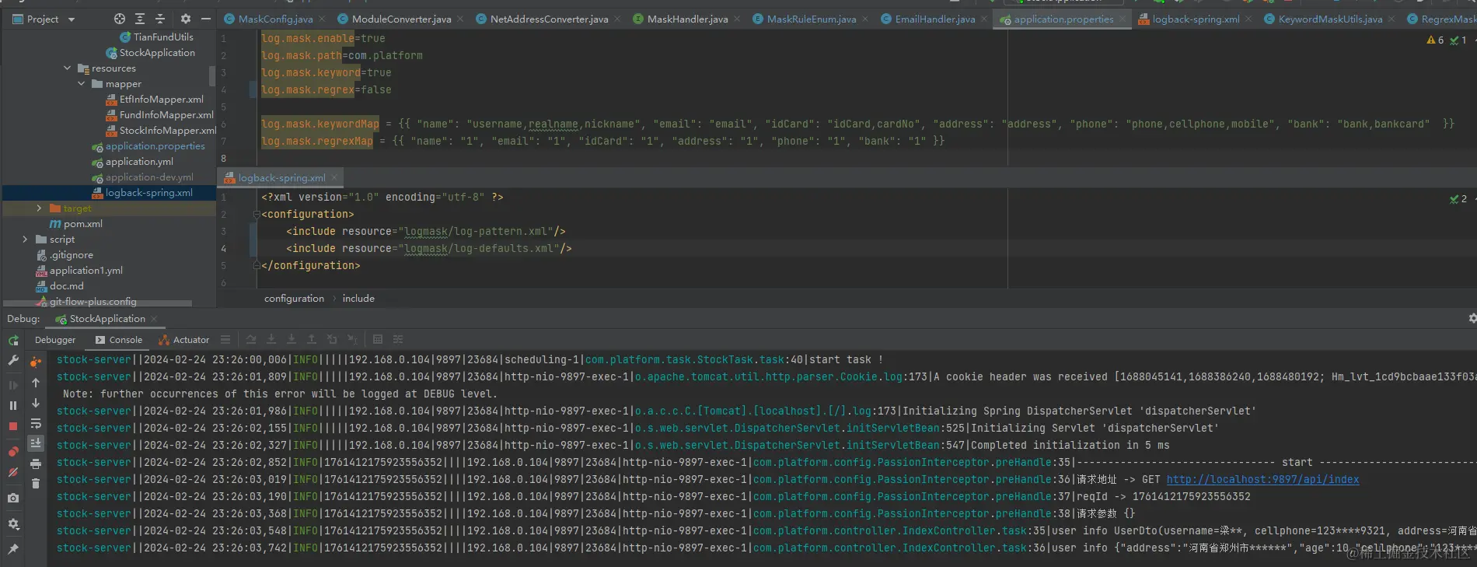Open the Project view dropdown
The image size is (1477, 567).
coord(72,19)
